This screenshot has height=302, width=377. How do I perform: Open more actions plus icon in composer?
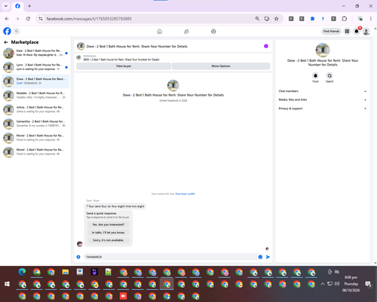(x=78, y=257)
